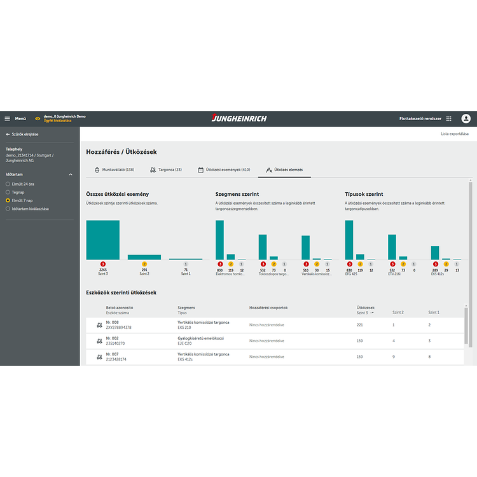
Task: Click the Jungheinrich logo
Action: click(238, 118)
